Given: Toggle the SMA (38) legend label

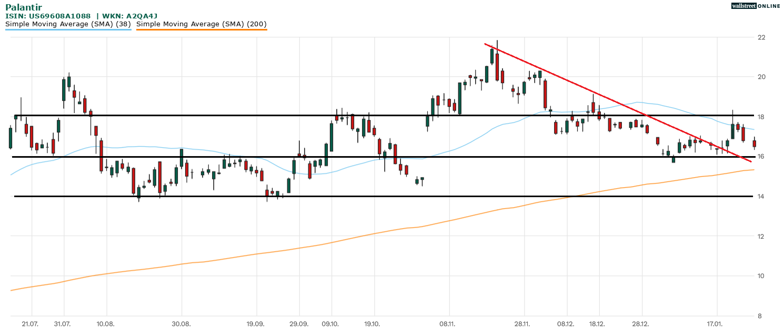Looking at the screenshot, I should 68,24.
